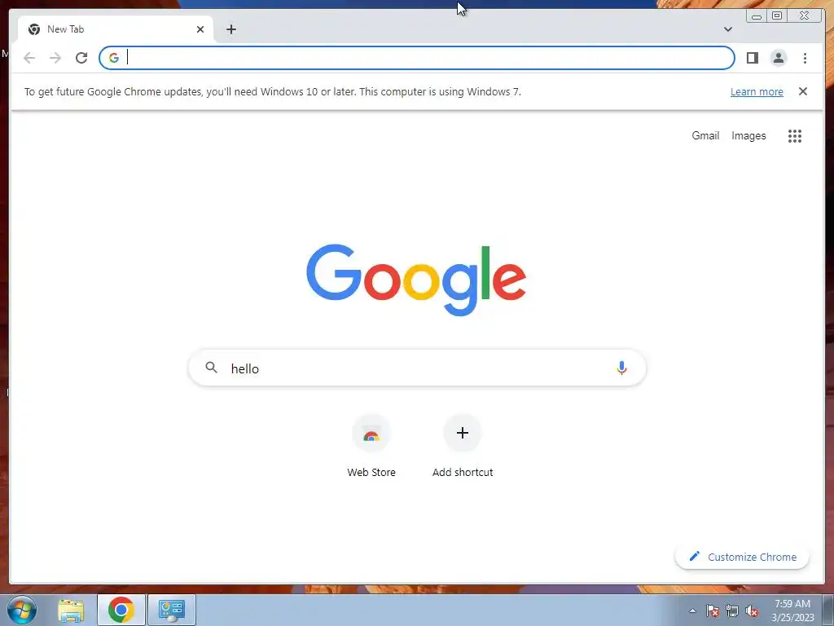Viewport: 834px width, 626px height.
Task: Open the taskbar clock 7:59 AM
Action: click(x=792, y=611)
